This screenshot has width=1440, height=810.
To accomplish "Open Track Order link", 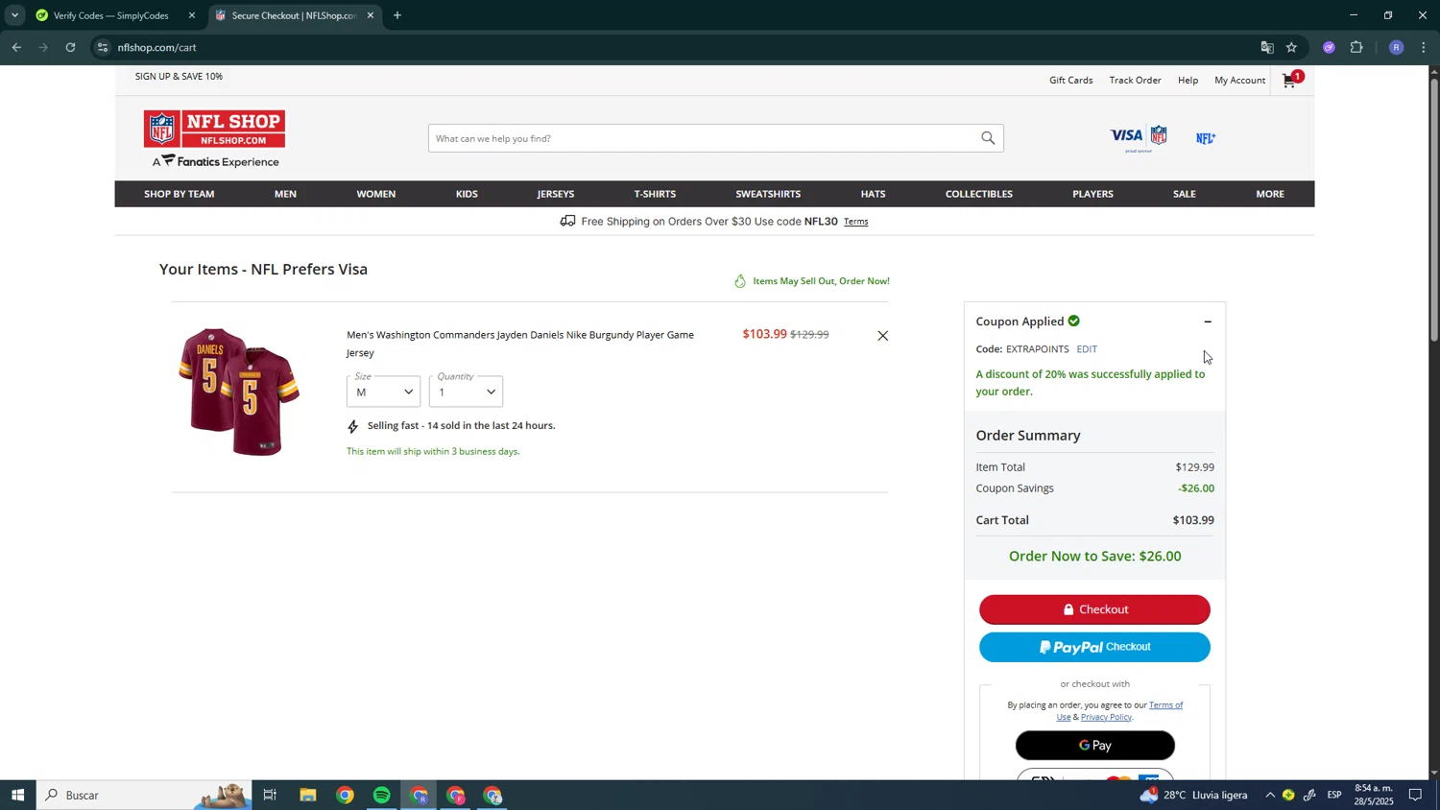I will point(1135,81).
